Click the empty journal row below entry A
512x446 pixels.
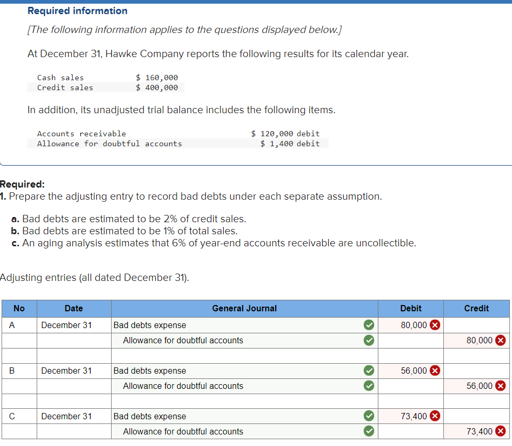pyautogui.click(x=255, y=355)
